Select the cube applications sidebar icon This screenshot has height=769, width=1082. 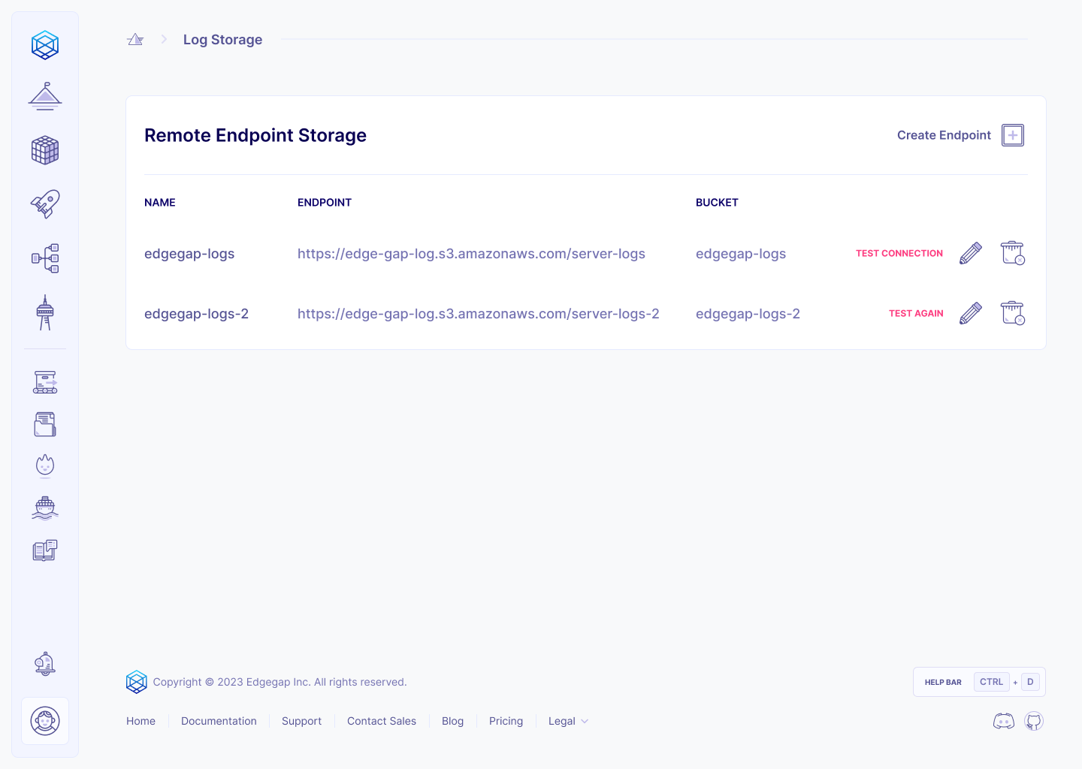coord(45,150)
